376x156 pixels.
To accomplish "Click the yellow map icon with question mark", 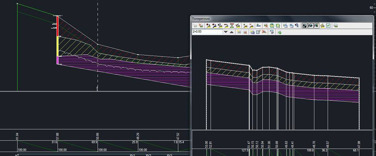I will (272, 26).
